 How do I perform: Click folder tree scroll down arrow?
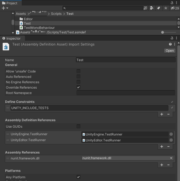(13, 33)
